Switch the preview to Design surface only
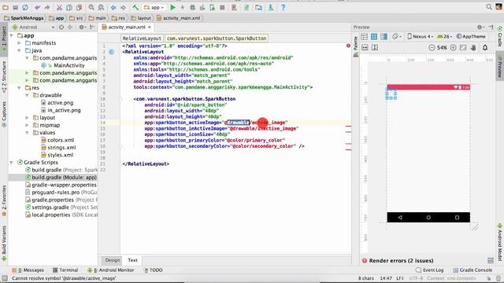 pos(364,37)
